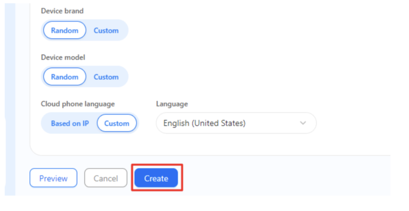Open the Language dropdown
This screenshot has width=409, height=211.
(236, 123)
